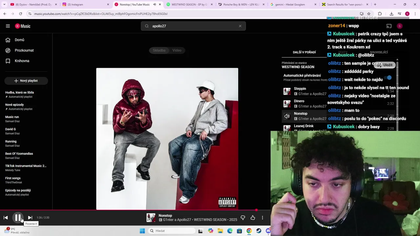
Task: Like the song Nonstop
Action: (x=253, y=218)
